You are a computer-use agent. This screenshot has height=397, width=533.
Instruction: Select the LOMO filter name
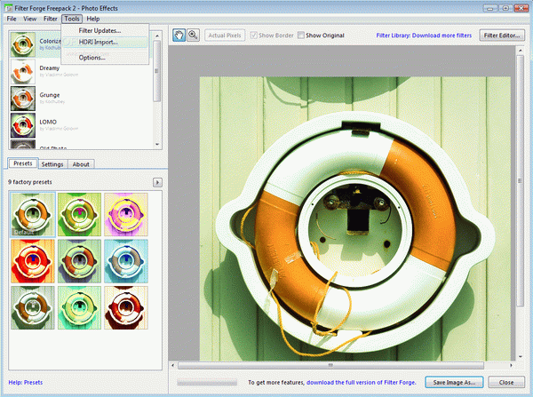(x=48, y=122)
